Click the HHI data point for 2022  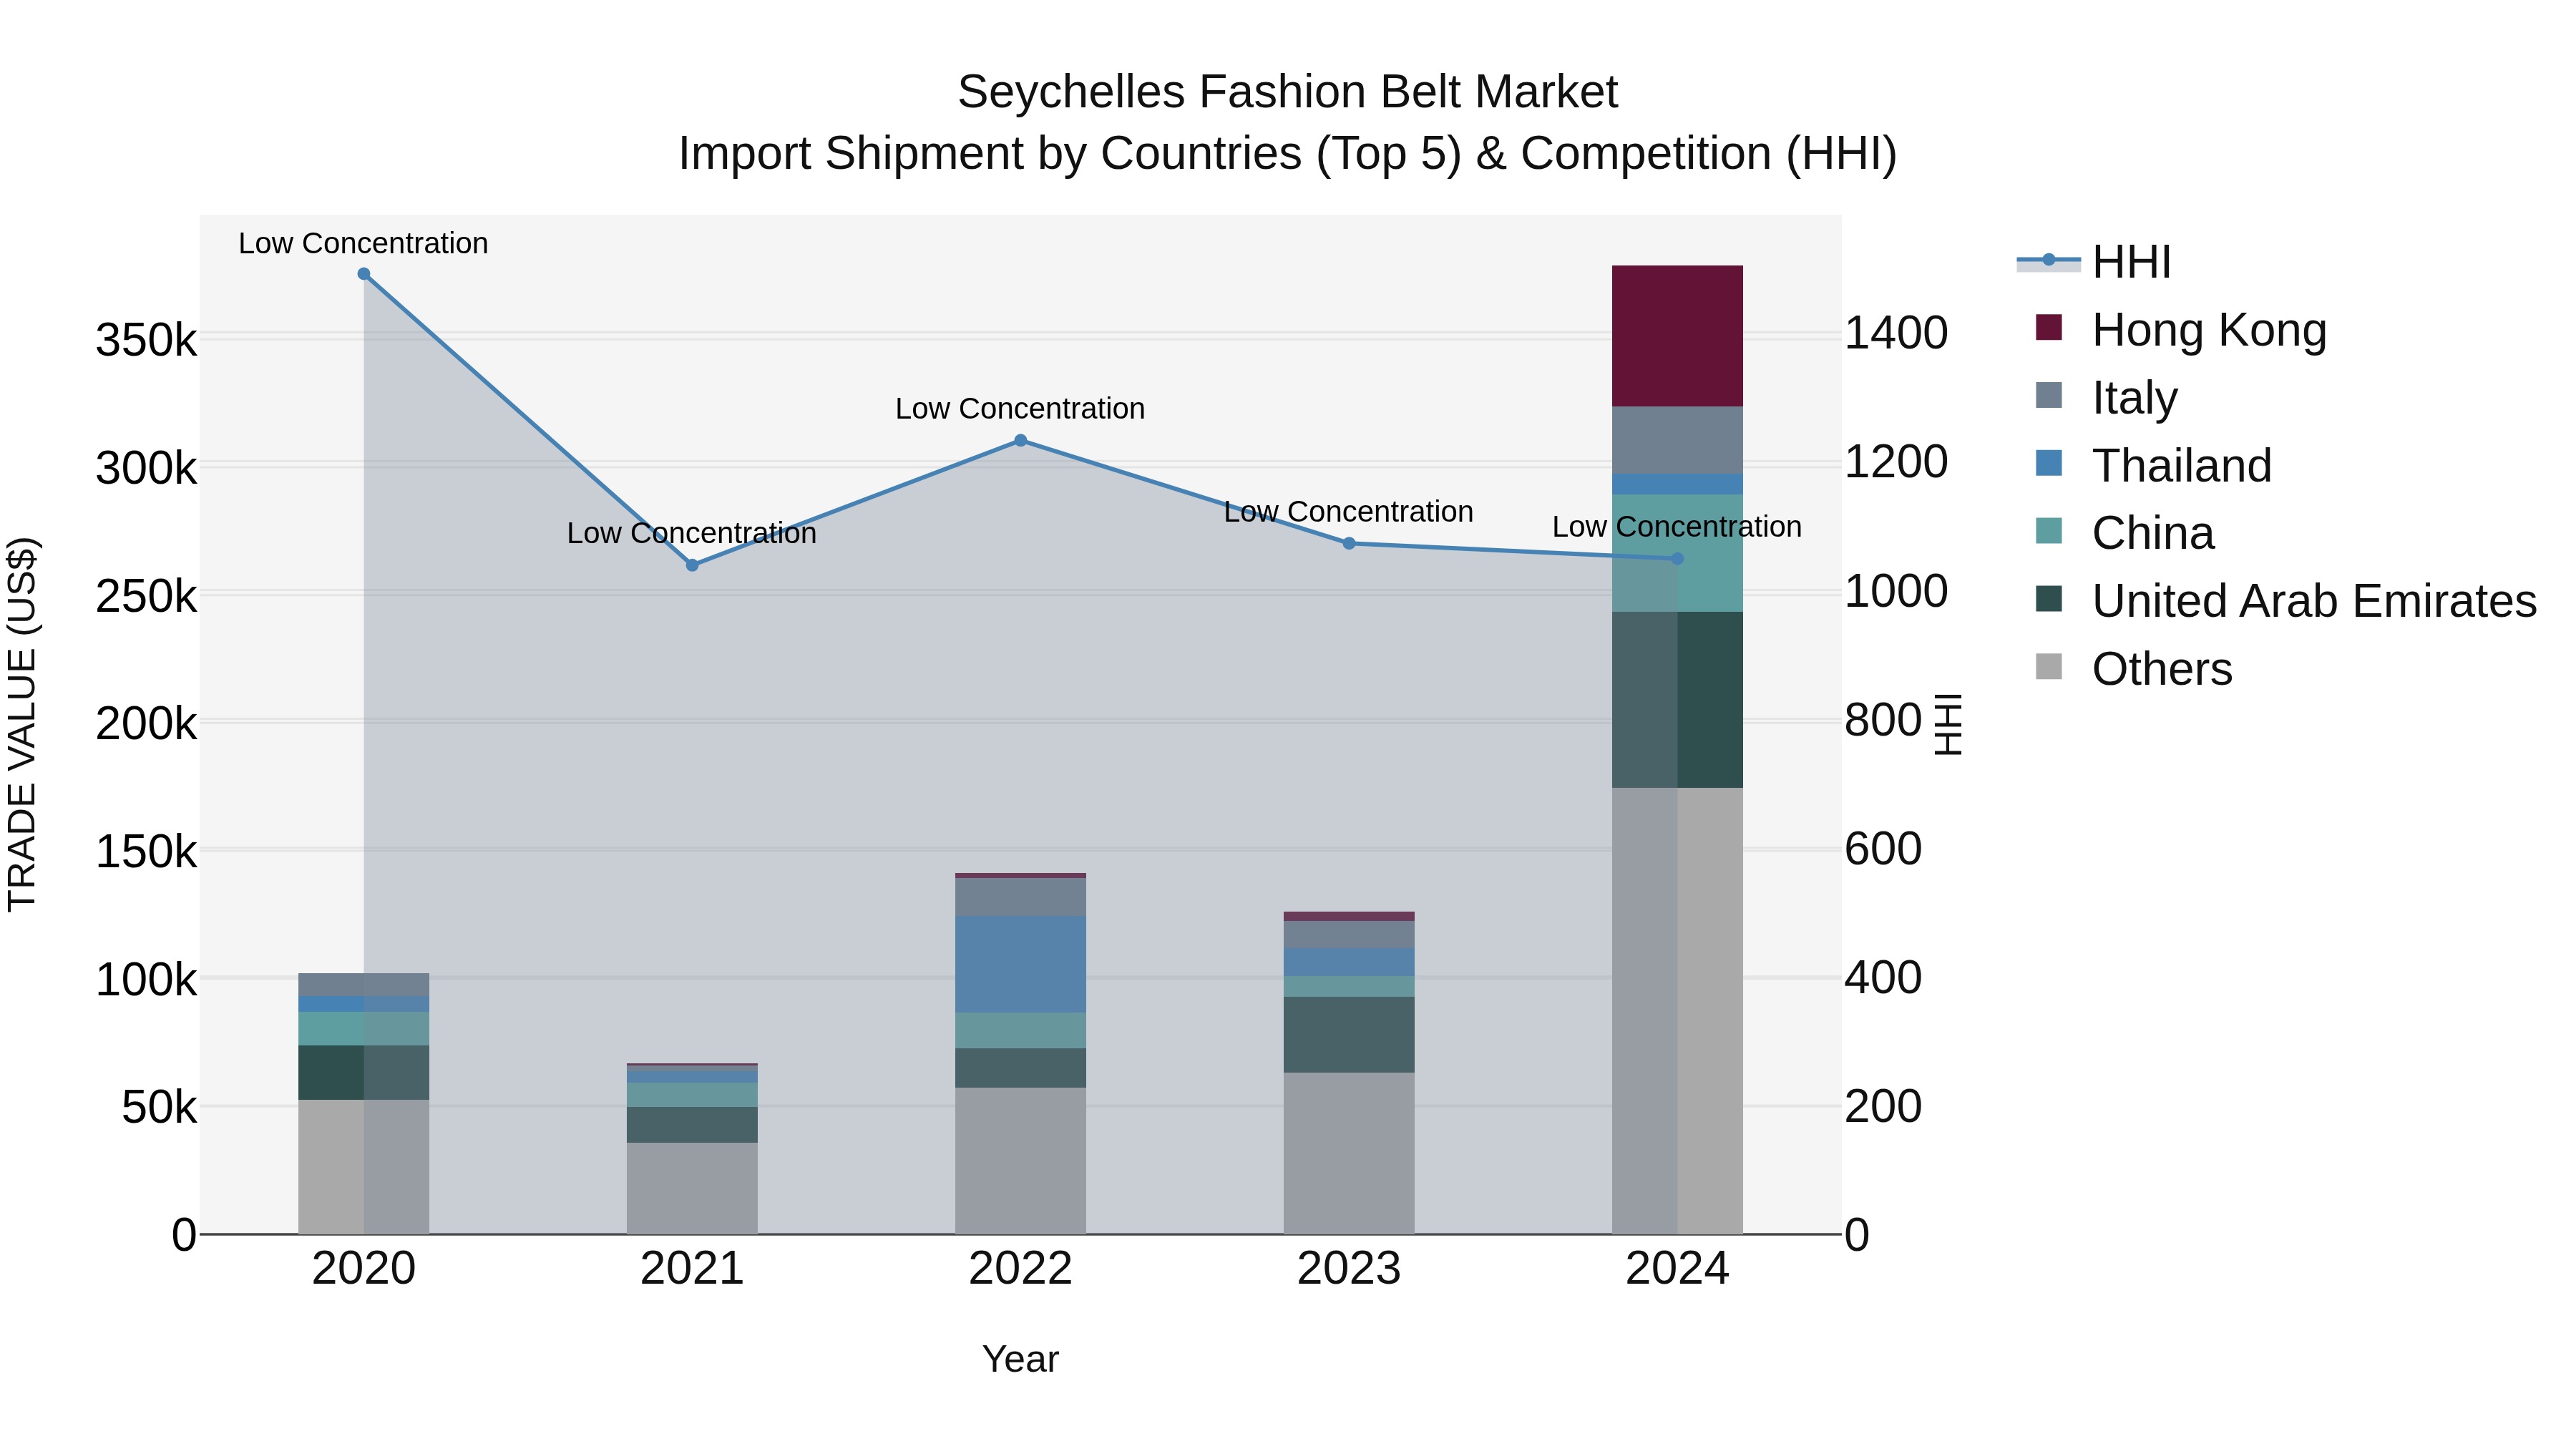(x=1020, y=440)
